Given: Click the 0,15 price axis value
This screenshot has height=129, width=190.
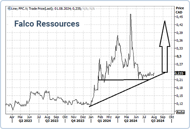Looking at the screenshot, I should coord(180,95).
